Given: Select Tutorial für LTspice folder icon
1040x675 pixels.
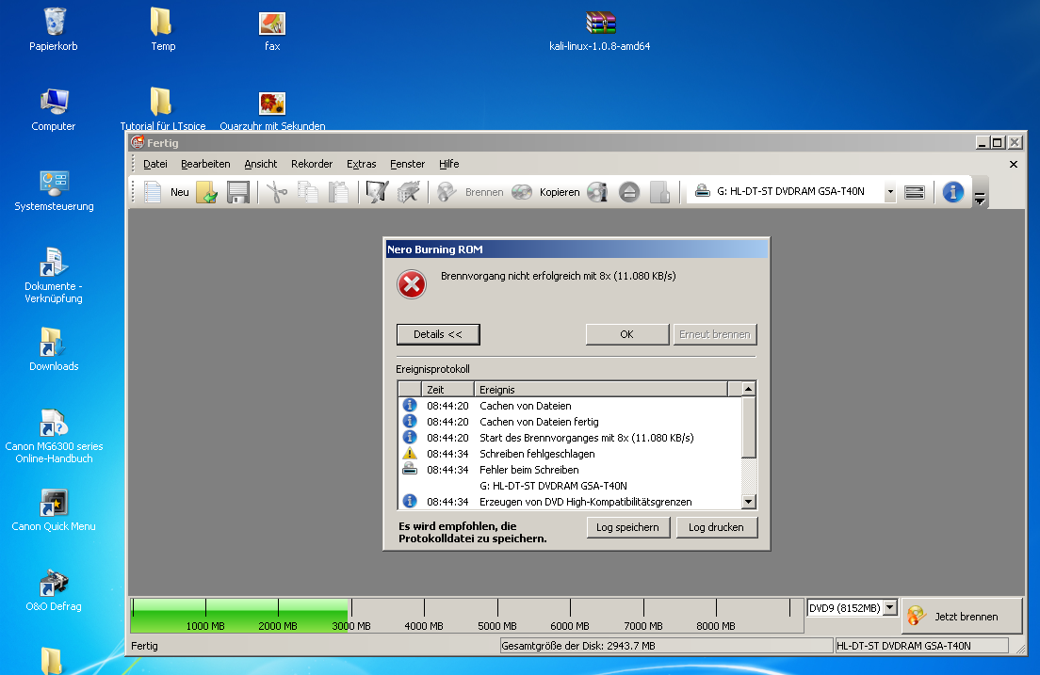Looking at the screenshot, I should [x=162, y=109].
